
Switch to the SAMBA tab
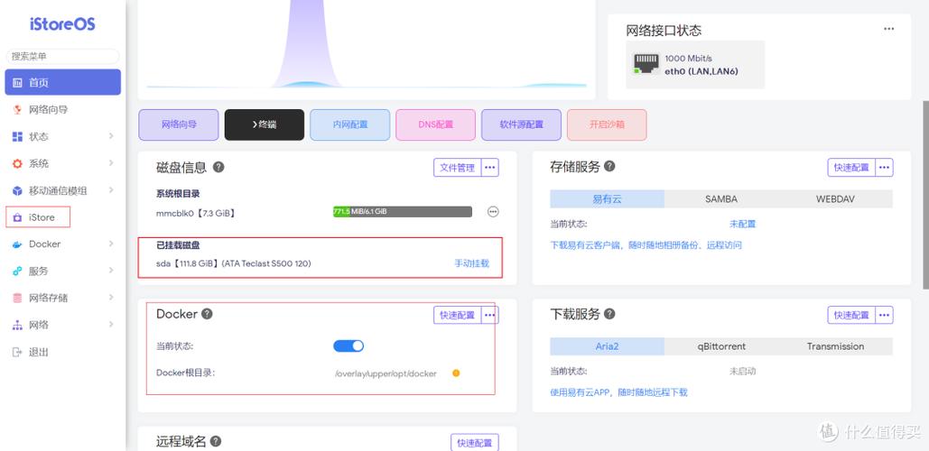[x=721, y=198]
